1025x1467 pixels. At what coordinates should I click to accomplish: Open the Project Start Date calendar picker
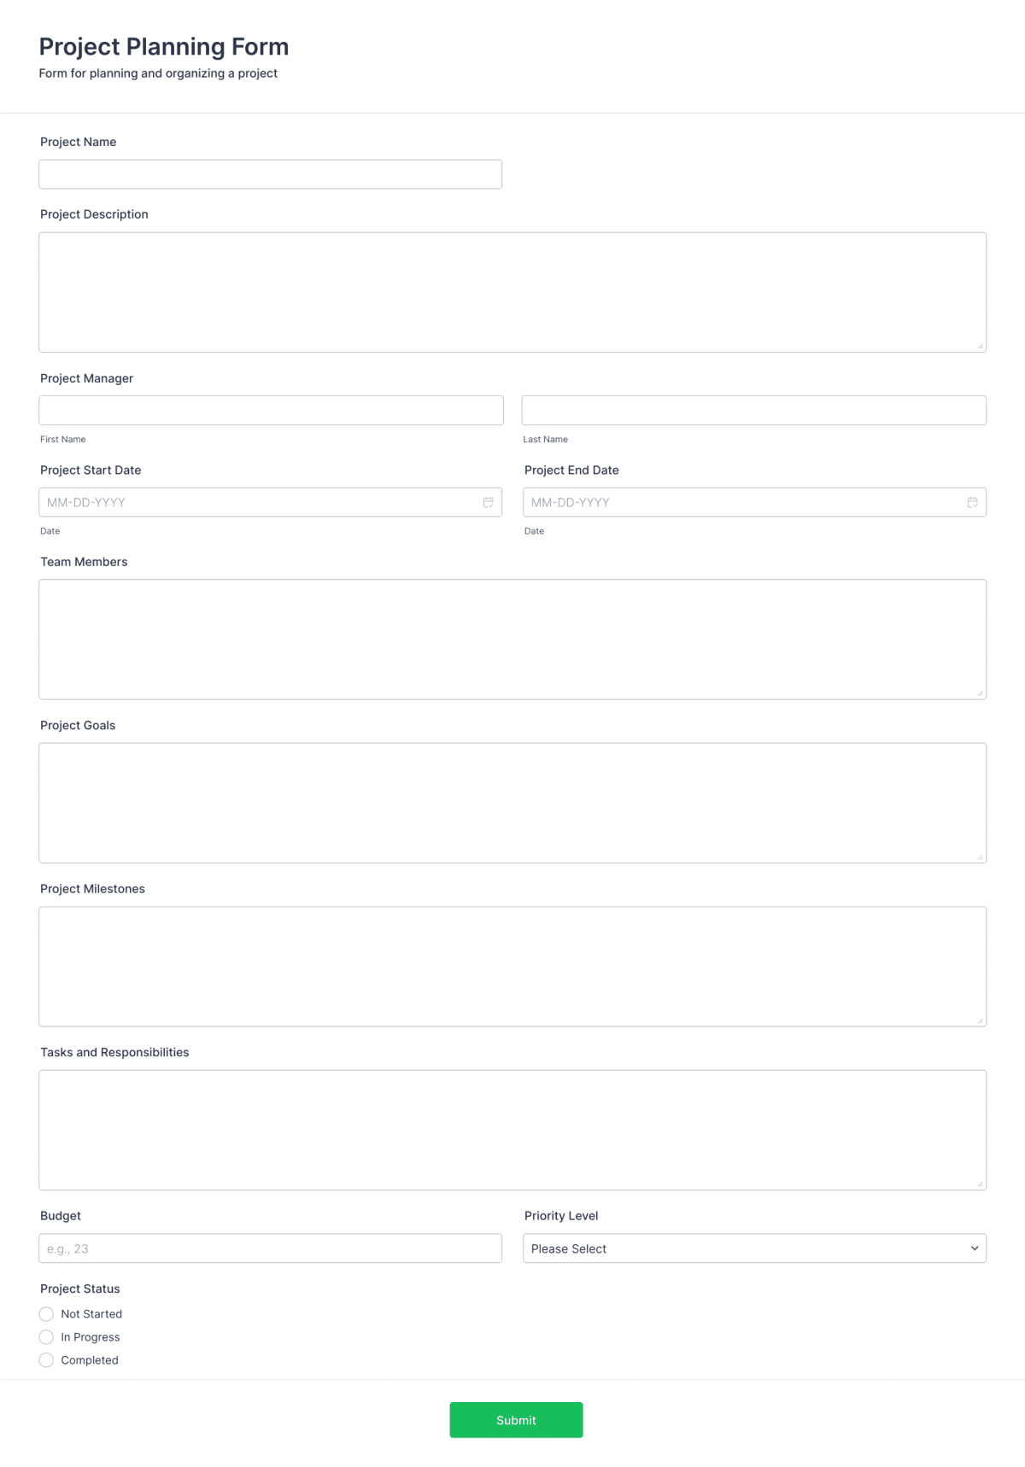[486, 502]
